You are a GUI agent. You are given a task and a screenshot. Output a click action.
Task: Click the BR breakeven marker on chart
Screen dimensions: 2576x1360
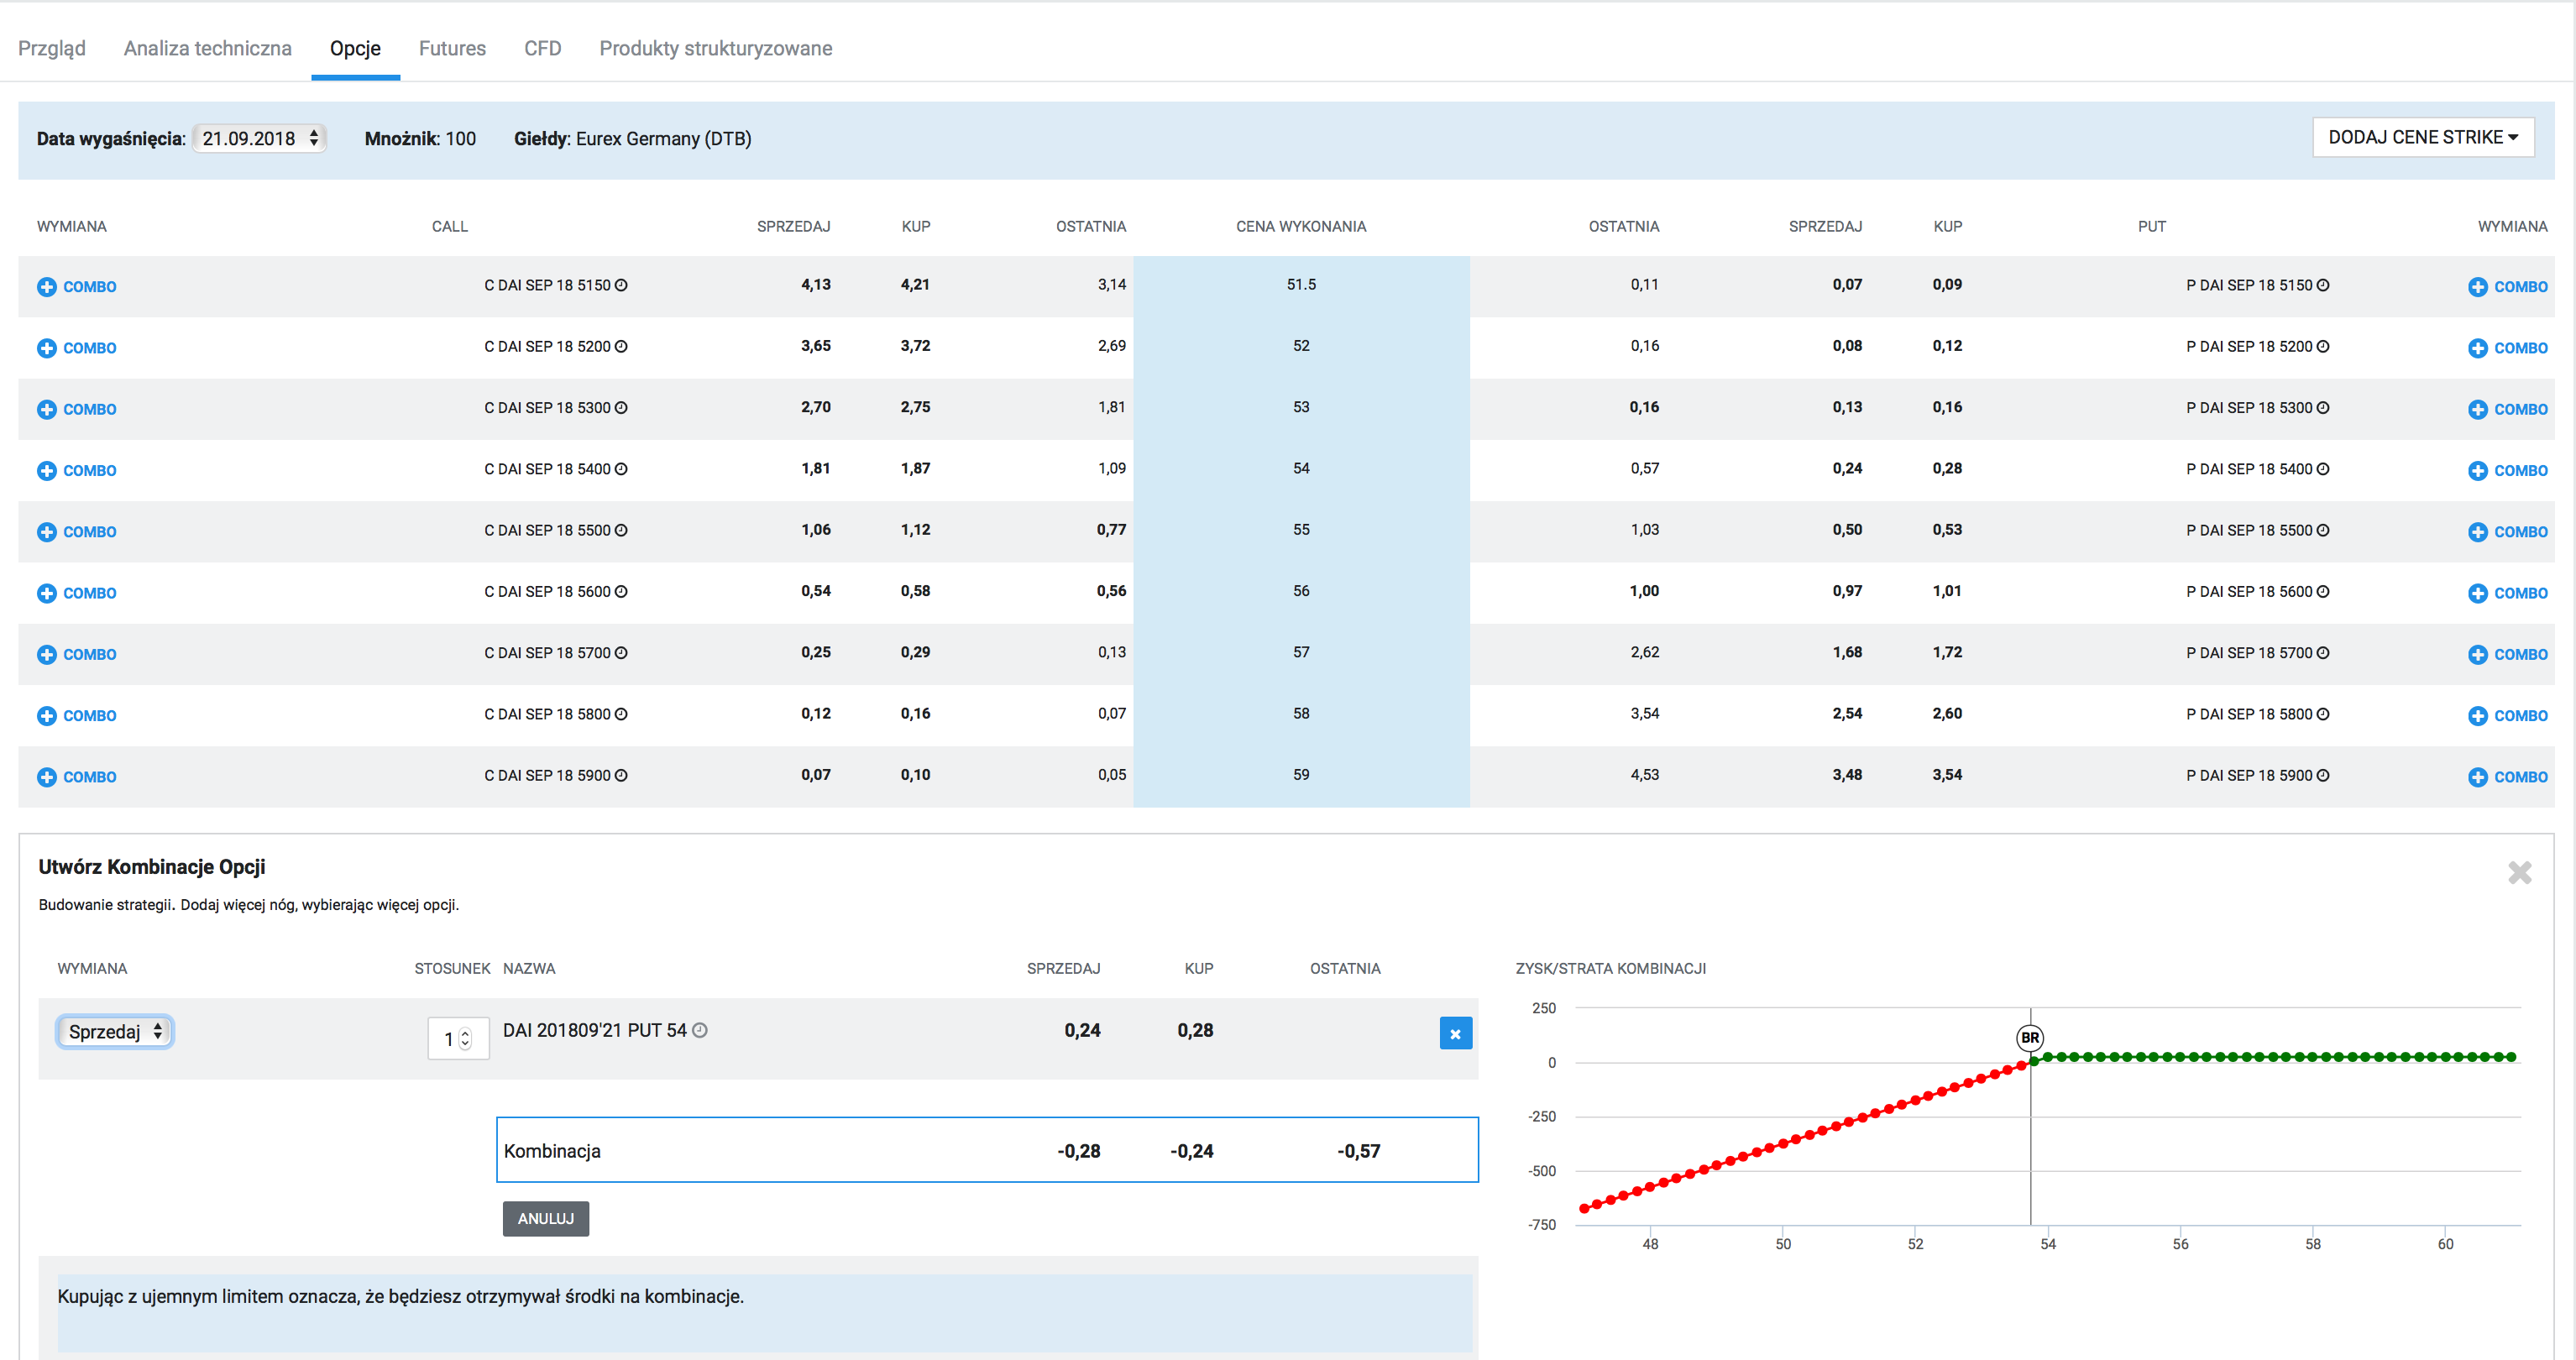tap(2029, 1038)
